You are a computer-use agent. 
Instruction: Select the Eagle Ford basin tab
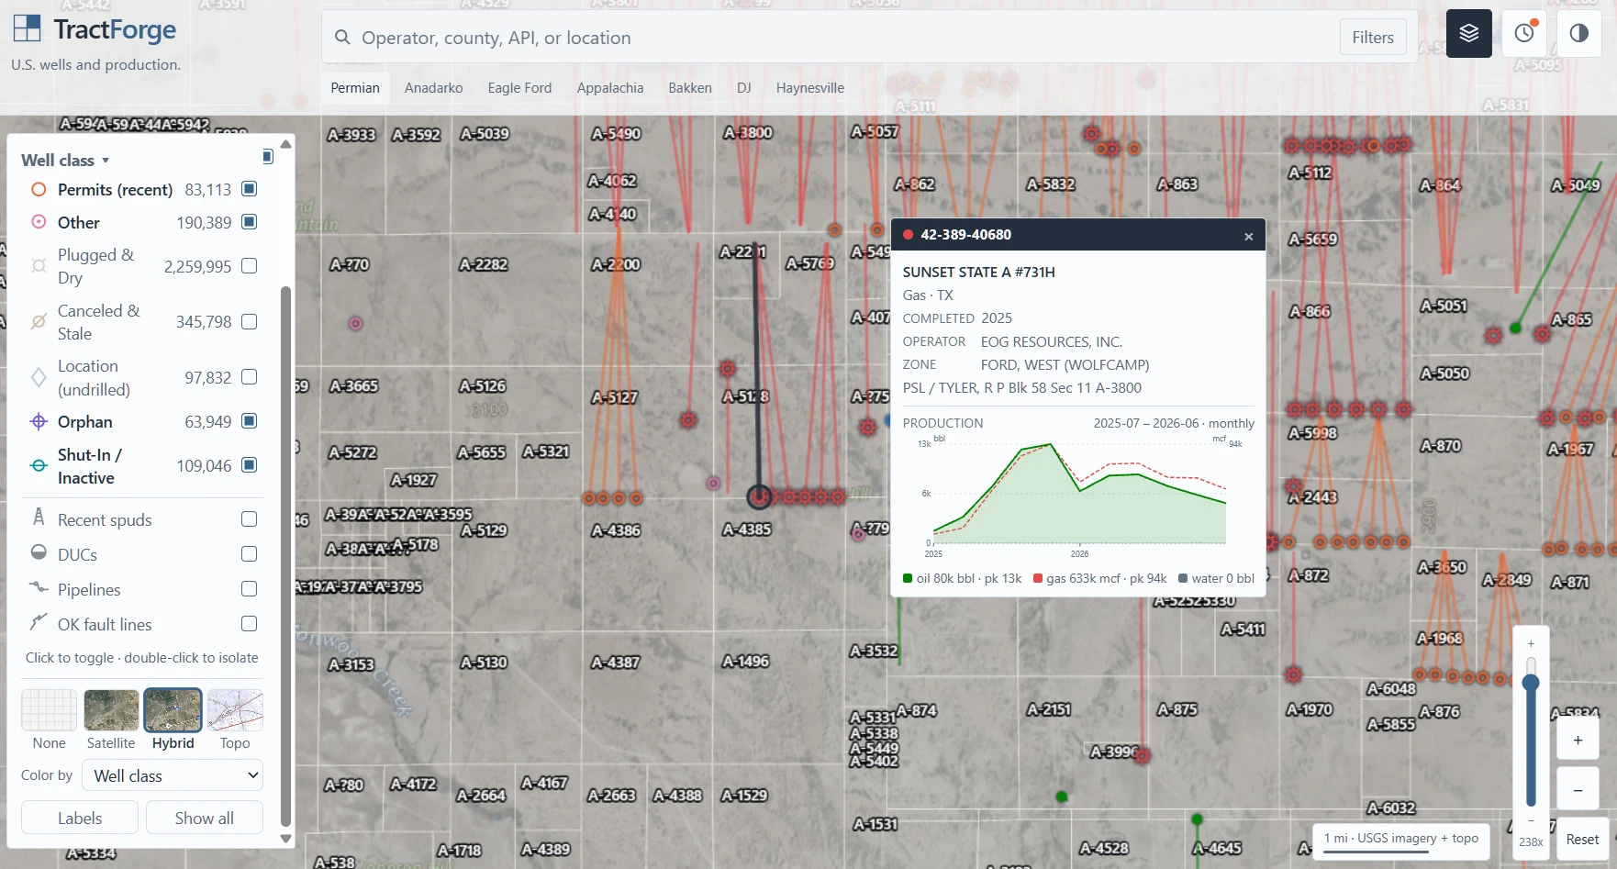coord(519,88)
